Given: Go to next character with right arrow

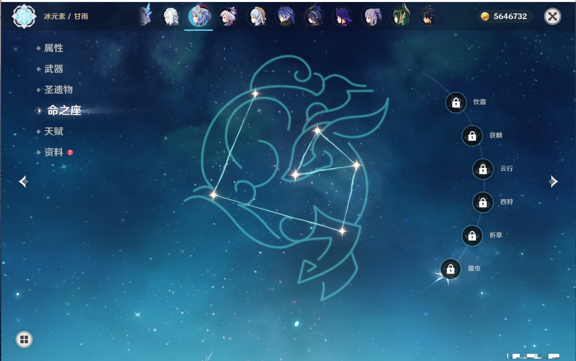Looking at the screenshot, I should coord(553,181).
